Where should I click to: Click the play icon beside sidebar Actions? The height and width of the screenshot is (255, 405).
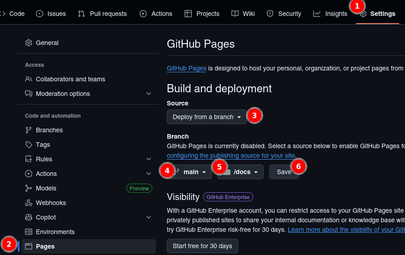(29, 174)
